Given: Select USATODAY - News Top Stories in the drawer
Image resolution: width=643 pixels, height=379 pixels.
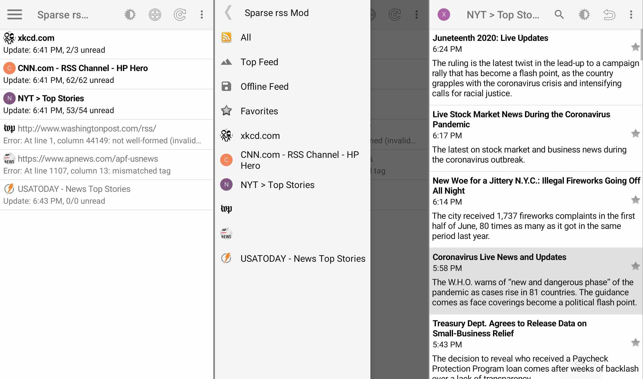Looking at the screenshot, I should 292,258.
